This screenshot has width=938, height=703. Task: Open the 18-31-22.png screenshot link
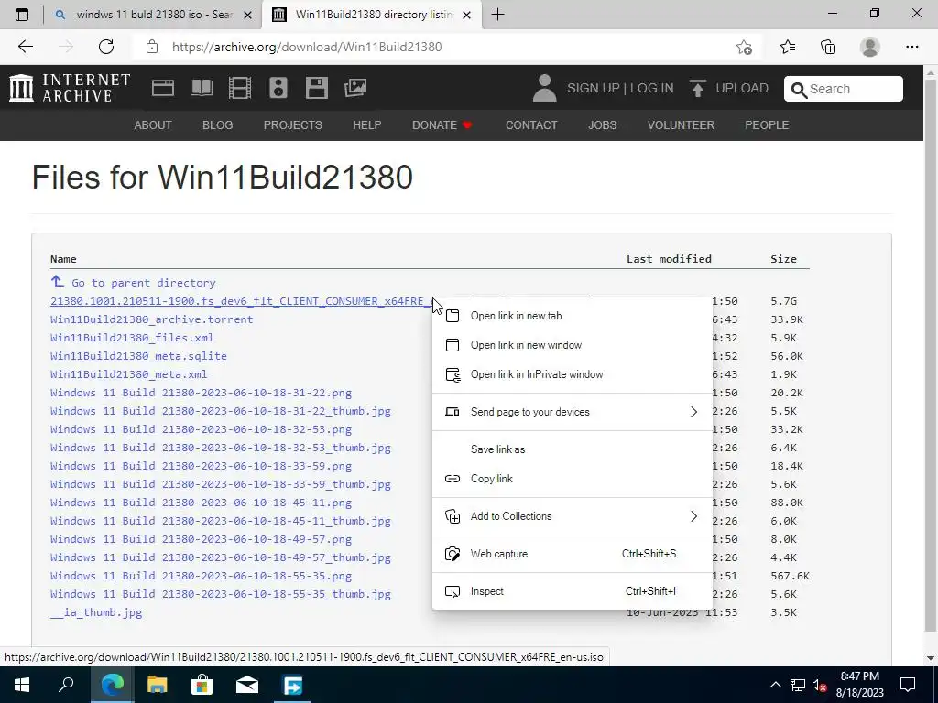(201, 393)
